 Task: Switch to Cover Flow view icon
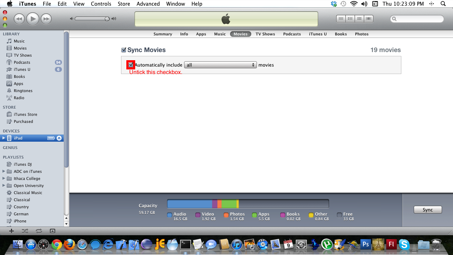(x=368, y=19)
